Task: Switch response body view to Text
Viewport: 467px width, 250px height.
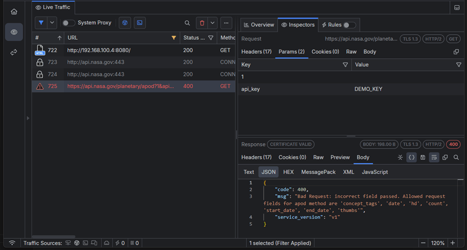Action: click(x=248, y=172)
